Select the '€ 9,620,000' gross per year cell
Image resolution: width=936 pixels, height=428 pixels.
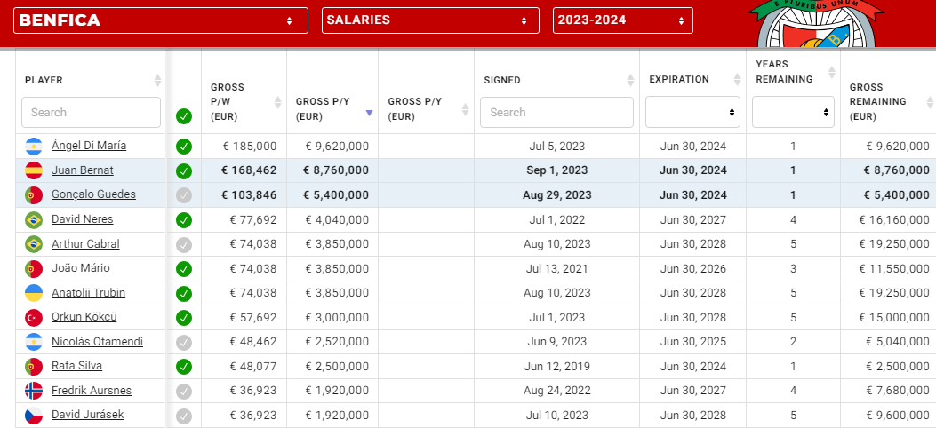pyautogui.click(x=332, y=146)
